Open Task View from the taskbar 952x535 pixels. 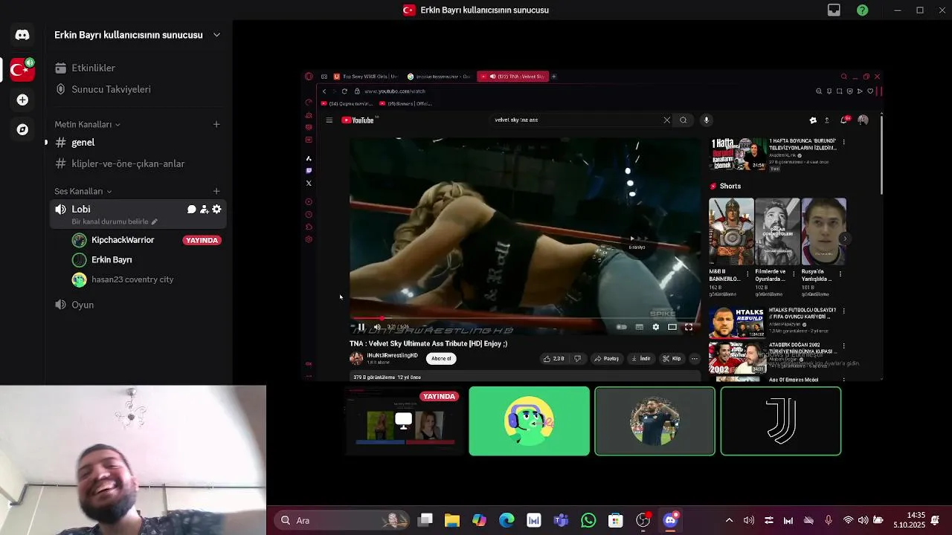click(425, 520)
